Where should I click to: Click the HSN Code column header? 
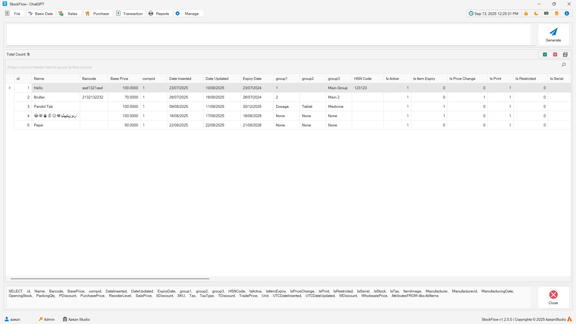pos(368,79)
